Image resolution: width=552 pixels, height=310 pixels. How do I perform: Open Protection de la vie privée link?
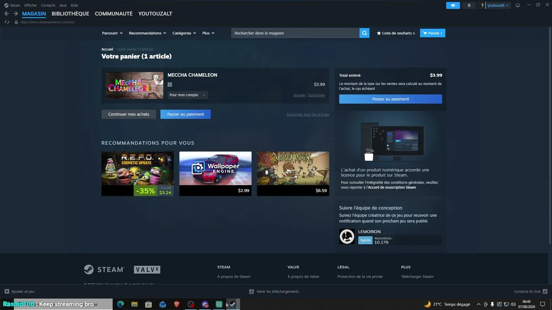pos(360,277)
